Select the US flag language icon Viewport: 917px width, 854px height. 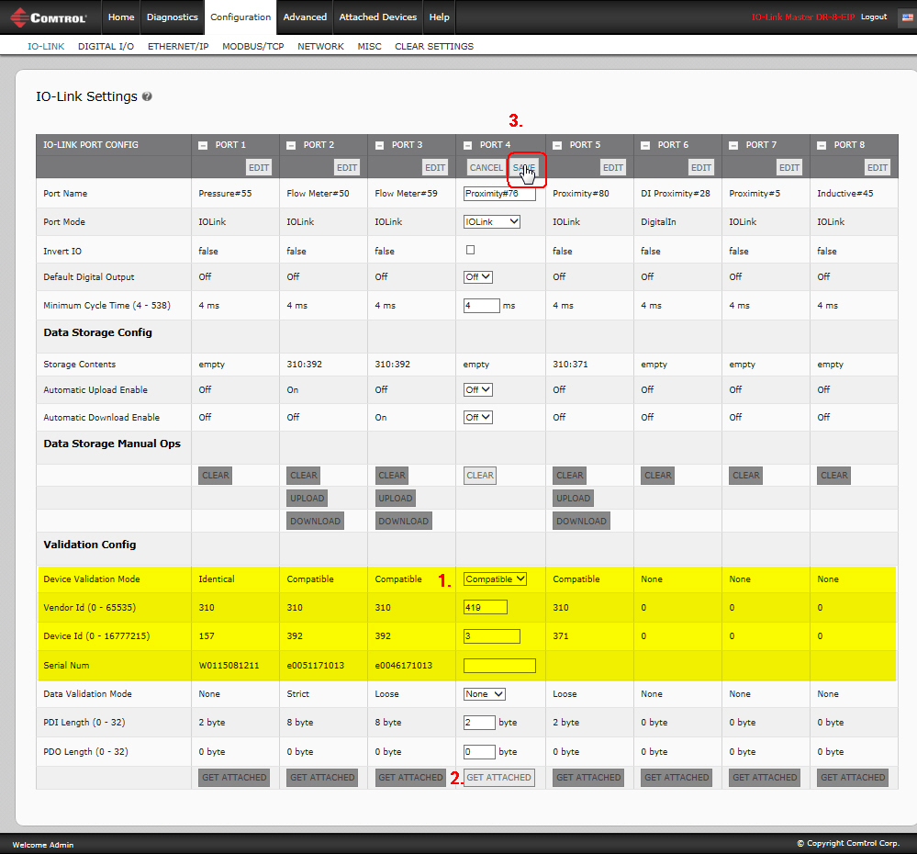click(908, 17)
